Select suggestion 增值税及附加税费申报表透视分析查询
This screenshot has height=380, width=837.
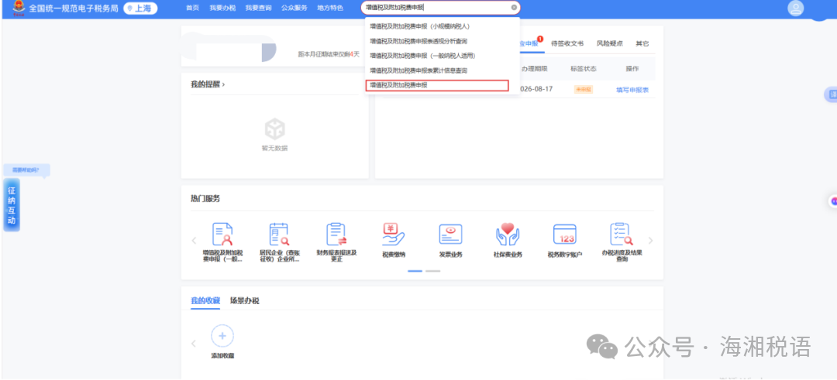pos(418,41)
